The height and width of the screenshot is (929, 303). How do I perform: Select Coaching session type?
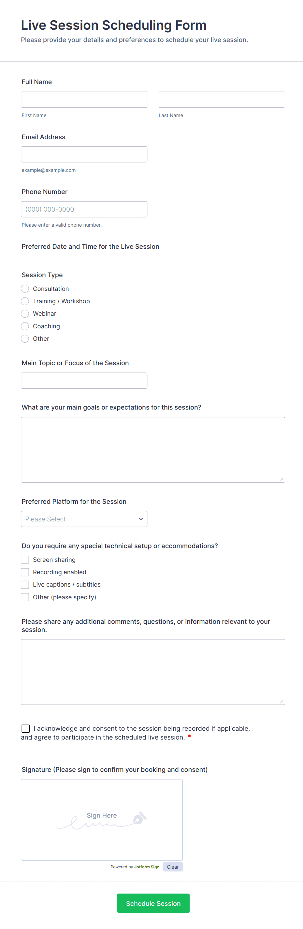click(x=25, y=326)
